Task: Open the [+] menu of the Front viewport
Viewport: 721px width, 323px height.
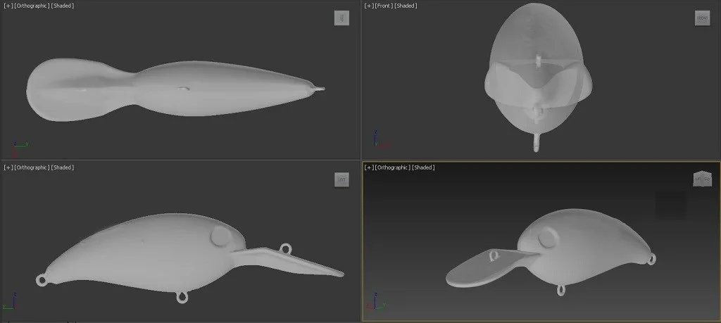Action: tap(368, 6)
